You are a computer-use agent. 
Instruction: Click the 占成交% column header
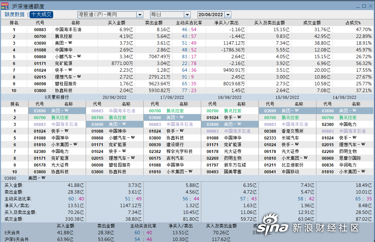point(353,23)
